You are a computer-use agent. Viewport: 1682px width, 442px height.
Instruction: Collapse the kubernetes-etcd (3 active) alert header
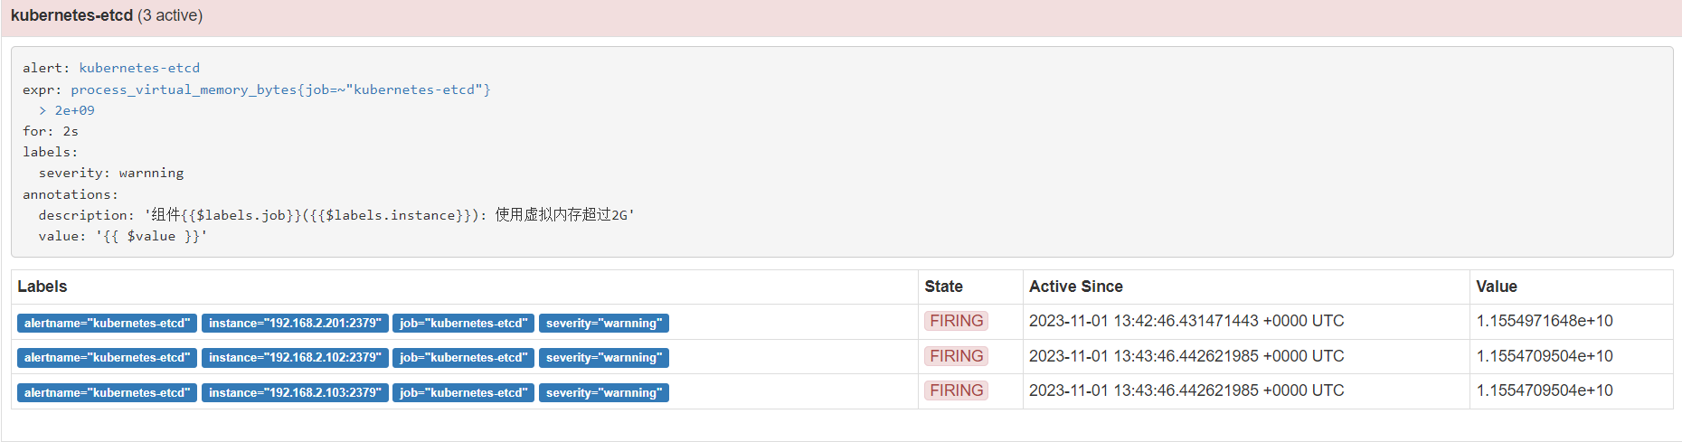point(107,15)
